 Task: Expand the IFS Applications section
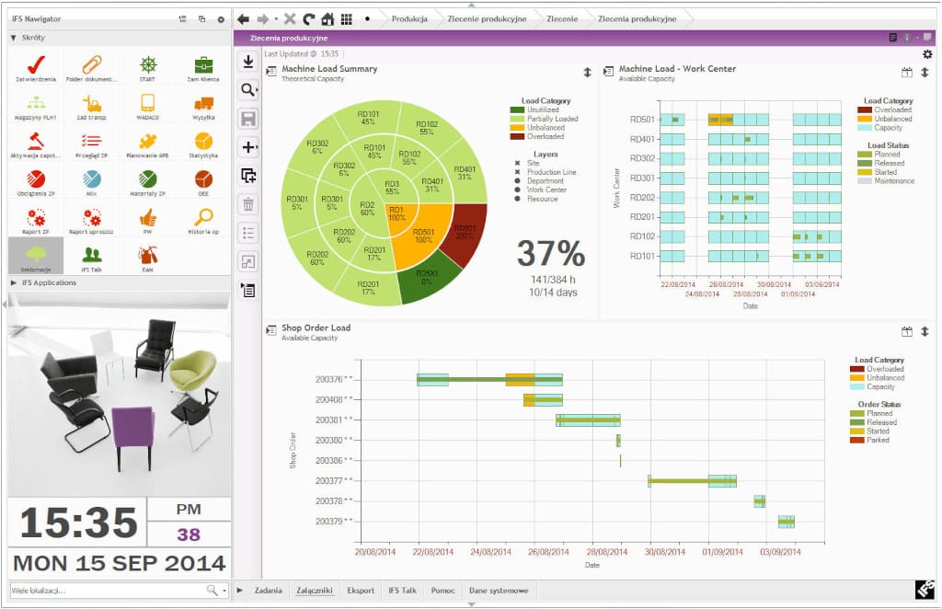tap(13, 283)
